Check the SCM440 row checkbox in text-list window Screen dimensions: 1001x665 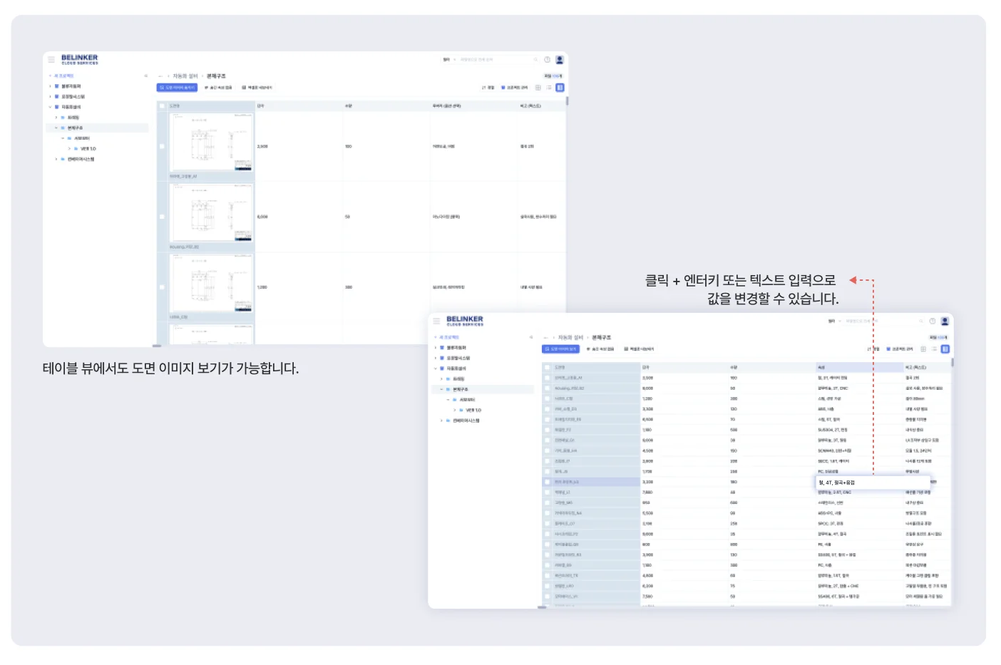point(547,450)
